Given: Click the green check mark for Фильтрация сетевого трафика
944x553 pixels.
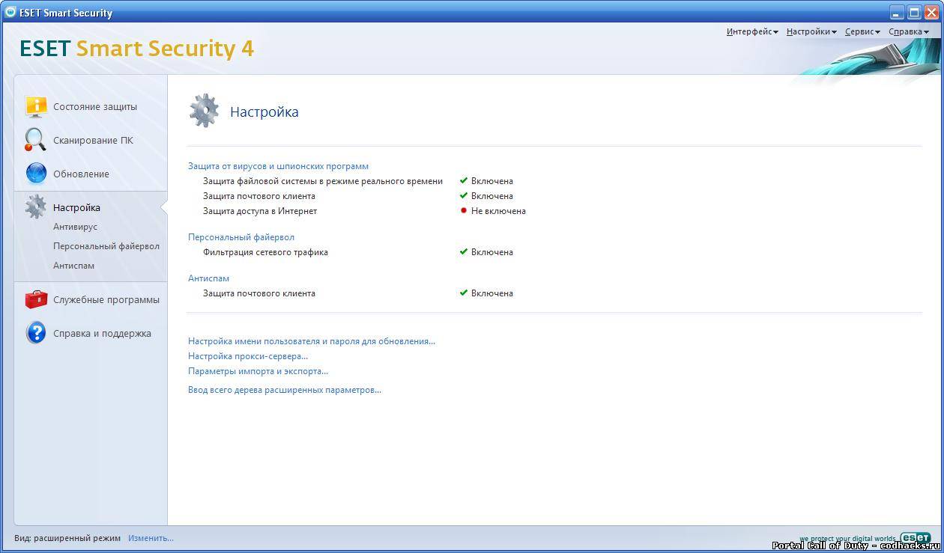Looking at the screenshot, I should tap(464, 251).
